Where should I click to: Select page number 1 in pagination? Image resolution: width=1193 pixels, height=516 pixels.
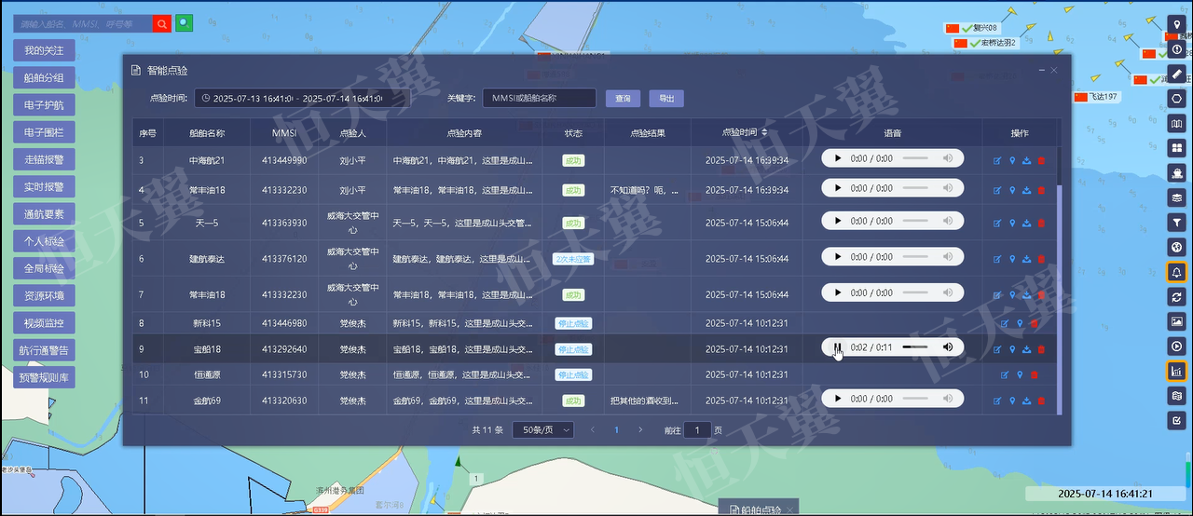[x=616, y=430]
